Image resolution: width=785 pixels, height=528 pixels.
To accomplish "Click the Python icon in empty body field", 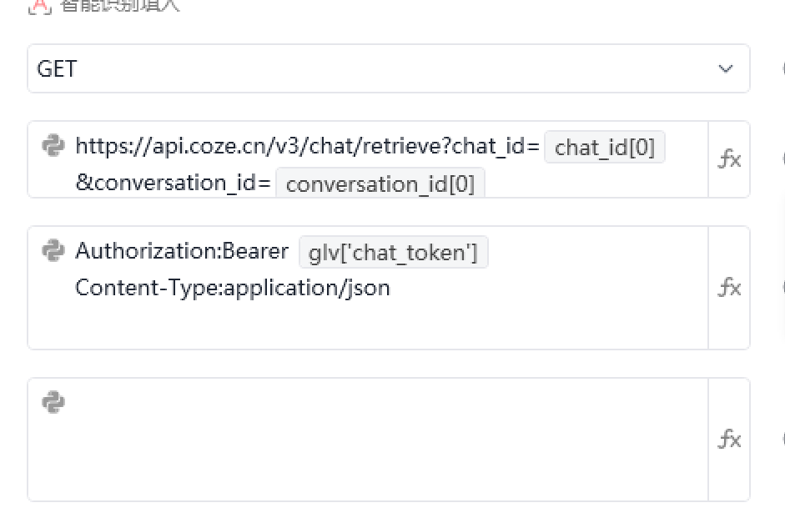I will click(x=53, y=402).
